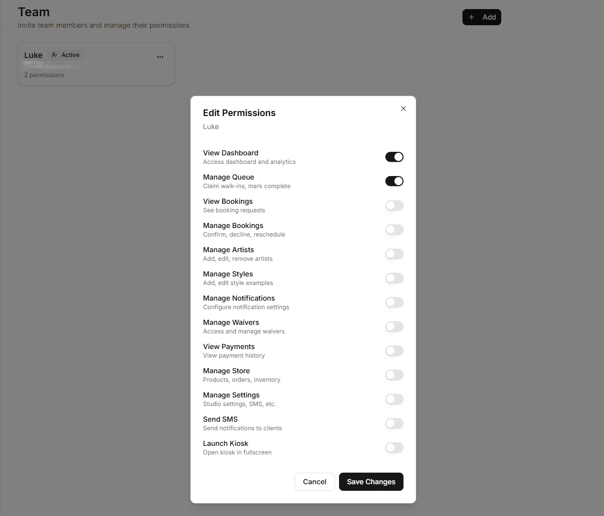
Task: Enable the Manage Styles permission
Action: click(394, 278)
